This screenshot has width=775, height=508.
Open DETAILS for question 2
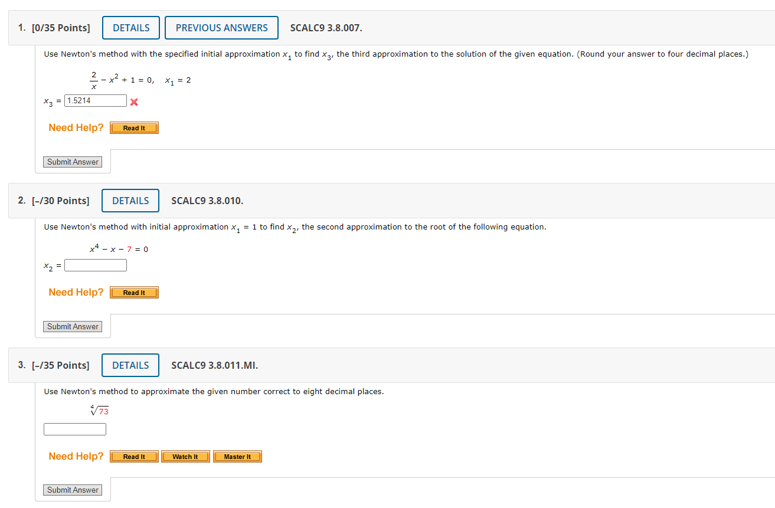[x=130, y=201]
